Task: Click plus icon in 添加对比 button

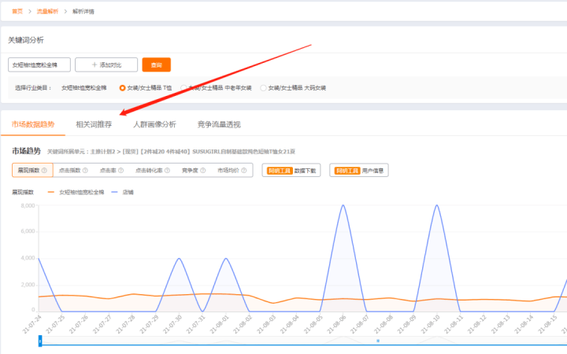Action: pyautogui.click(x=96, y=65)
